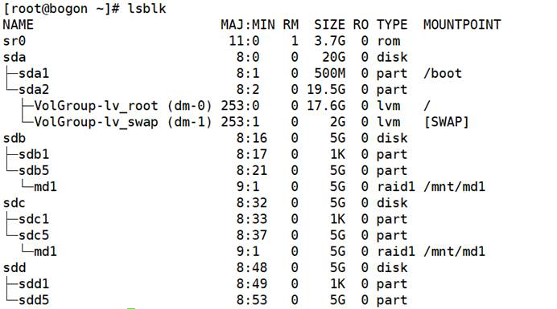The height and width of the screenshot is (309, 557).
Task: Click the 8:2 device number
Action: coord(248,90)
